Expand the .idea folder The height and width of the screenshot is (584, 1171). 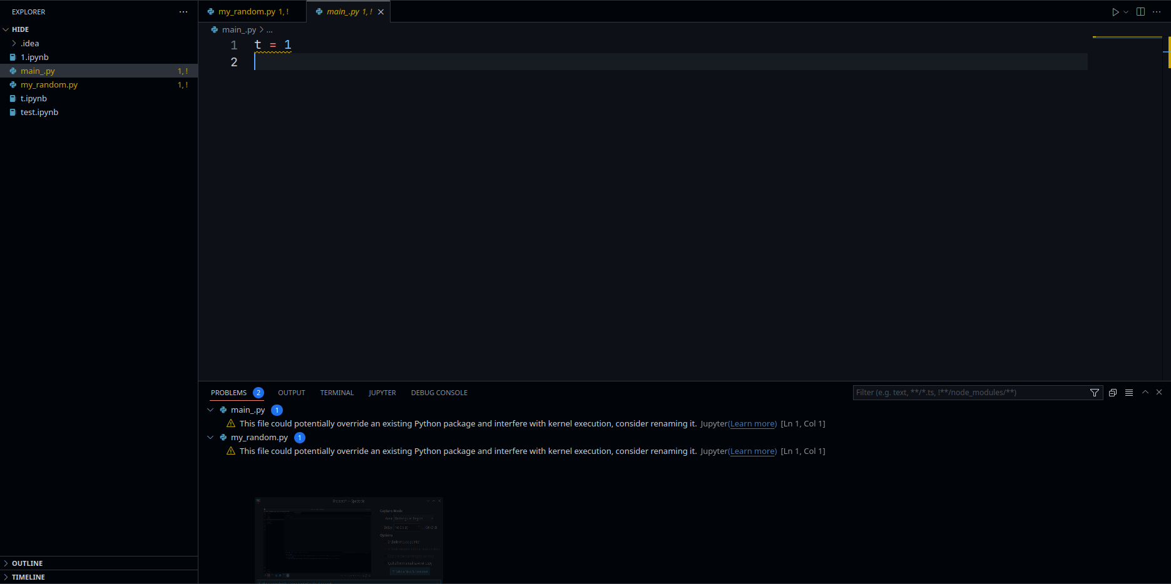pos(14,43)
